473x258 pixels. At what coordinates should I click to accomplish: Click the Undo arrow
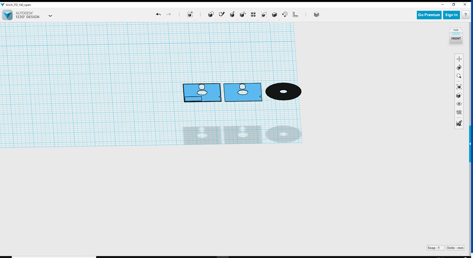158,15
